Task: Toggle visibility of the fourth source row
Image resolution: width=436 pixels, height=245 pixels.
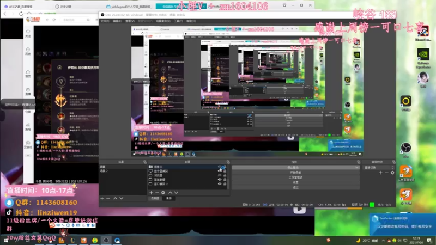Action: 220,180
